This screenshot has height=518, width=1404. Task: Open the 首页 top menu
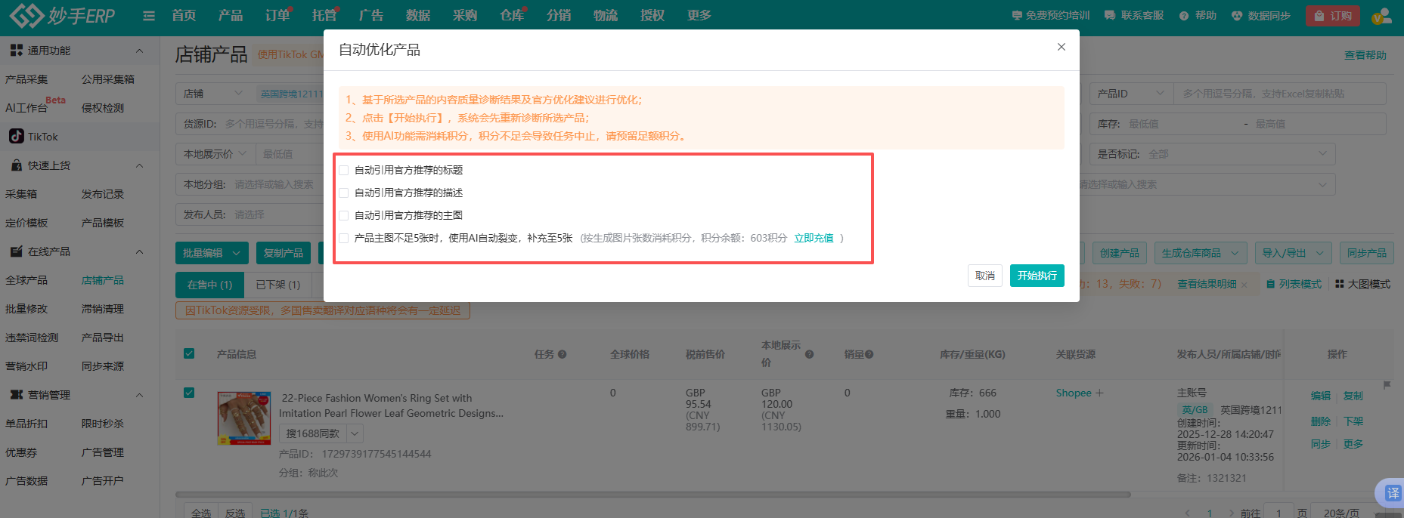(x=184, y=15)
